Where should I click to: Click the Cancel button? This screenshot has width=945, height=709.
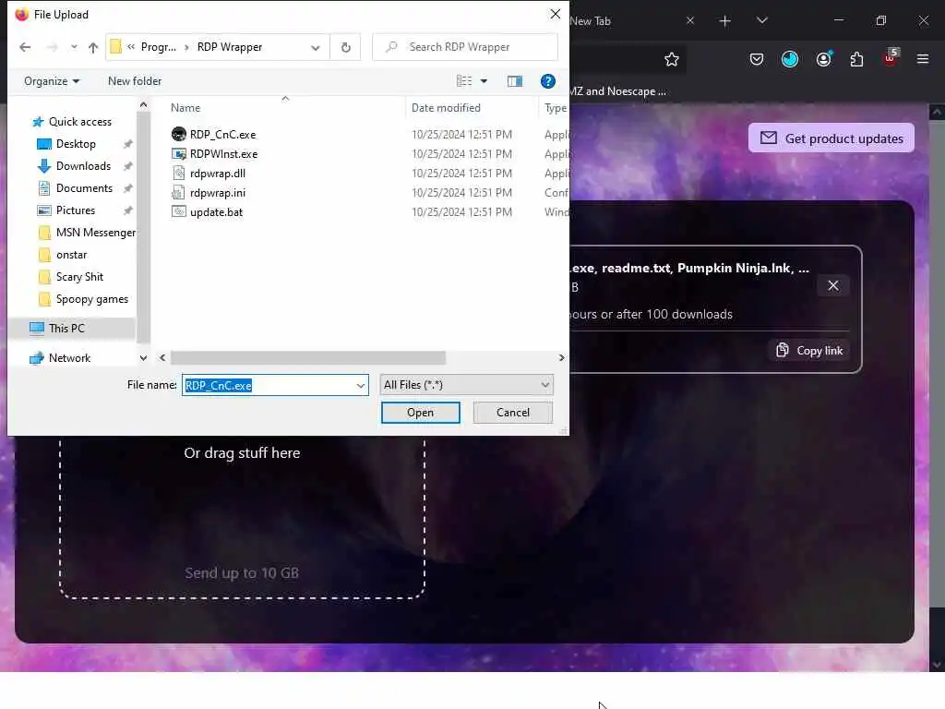(x=513, y=413)
